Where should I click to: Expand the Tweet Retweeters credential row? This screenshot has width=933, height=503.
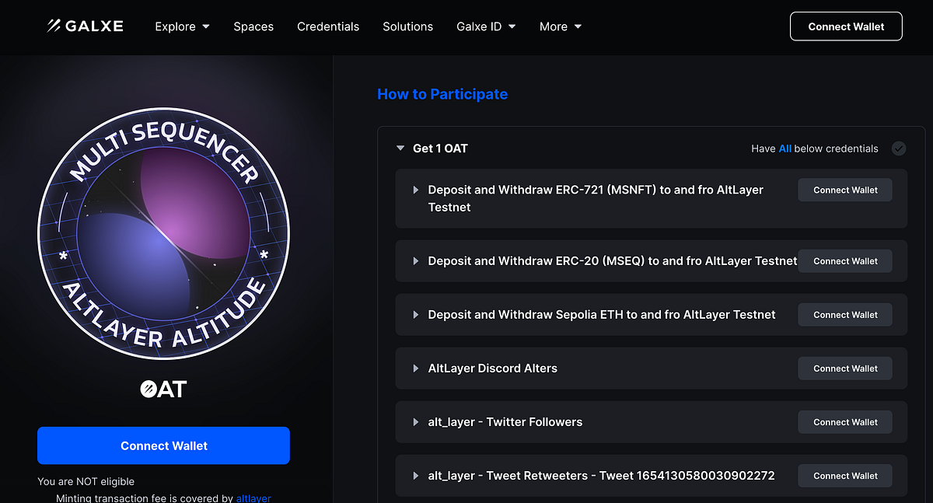point(414,475)
